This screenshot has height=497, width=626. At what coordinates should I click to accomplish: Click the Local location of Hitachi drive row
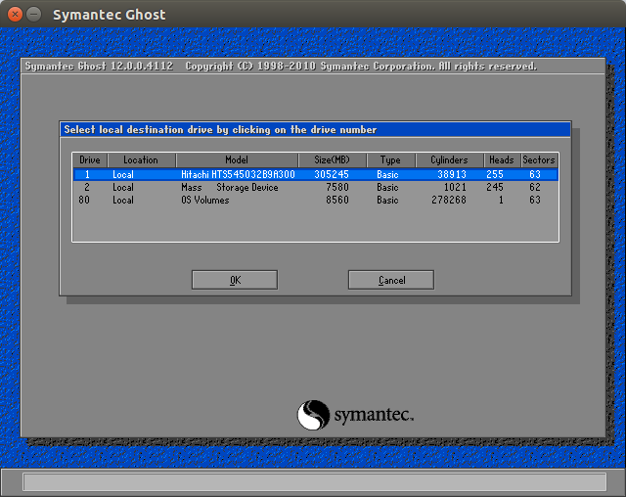click(123, 174)
